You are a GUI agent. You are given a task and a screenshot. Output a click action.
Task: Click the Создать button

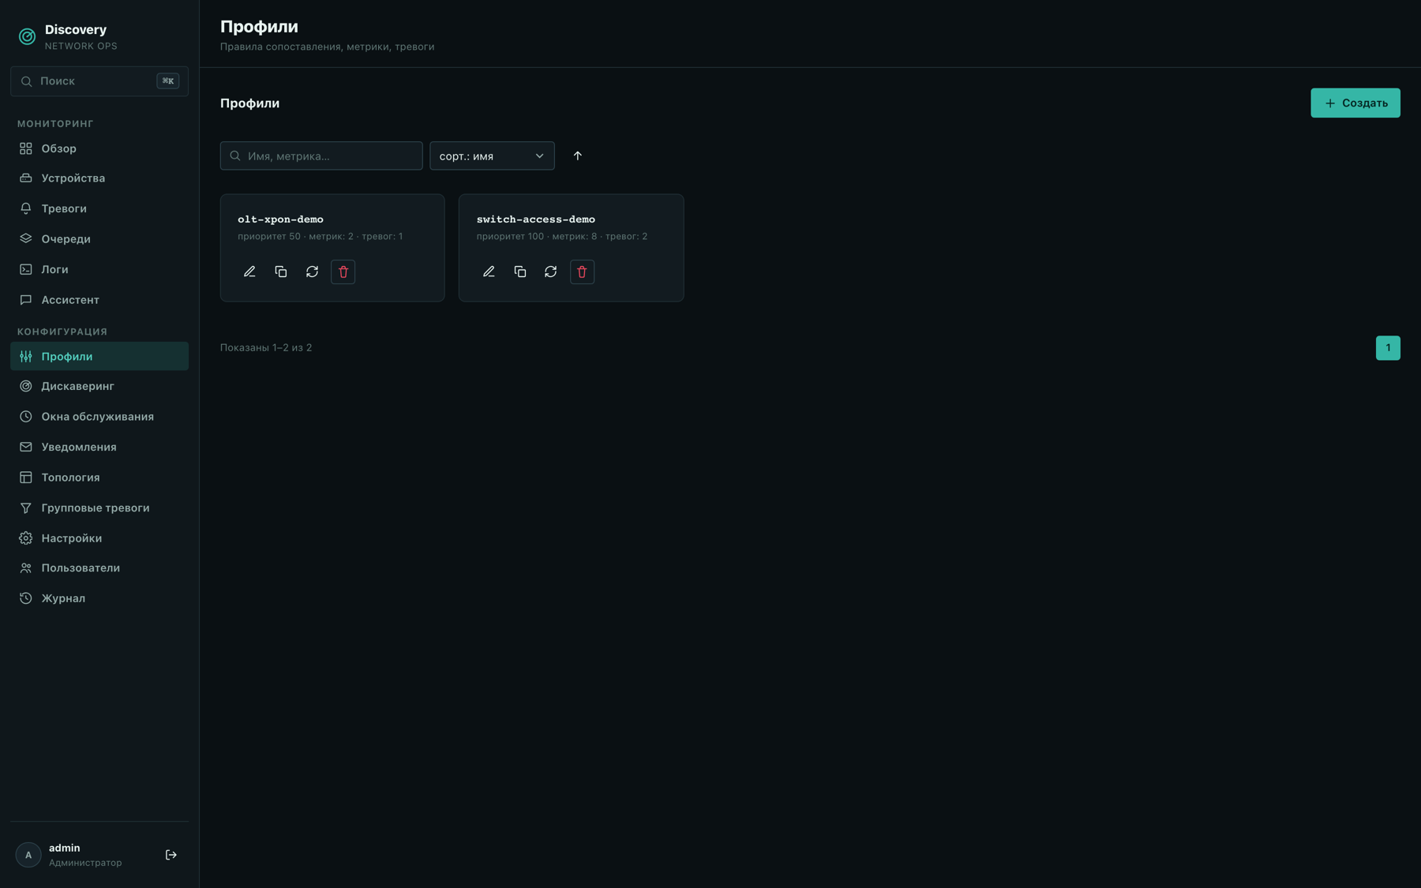pos(1355,103)
